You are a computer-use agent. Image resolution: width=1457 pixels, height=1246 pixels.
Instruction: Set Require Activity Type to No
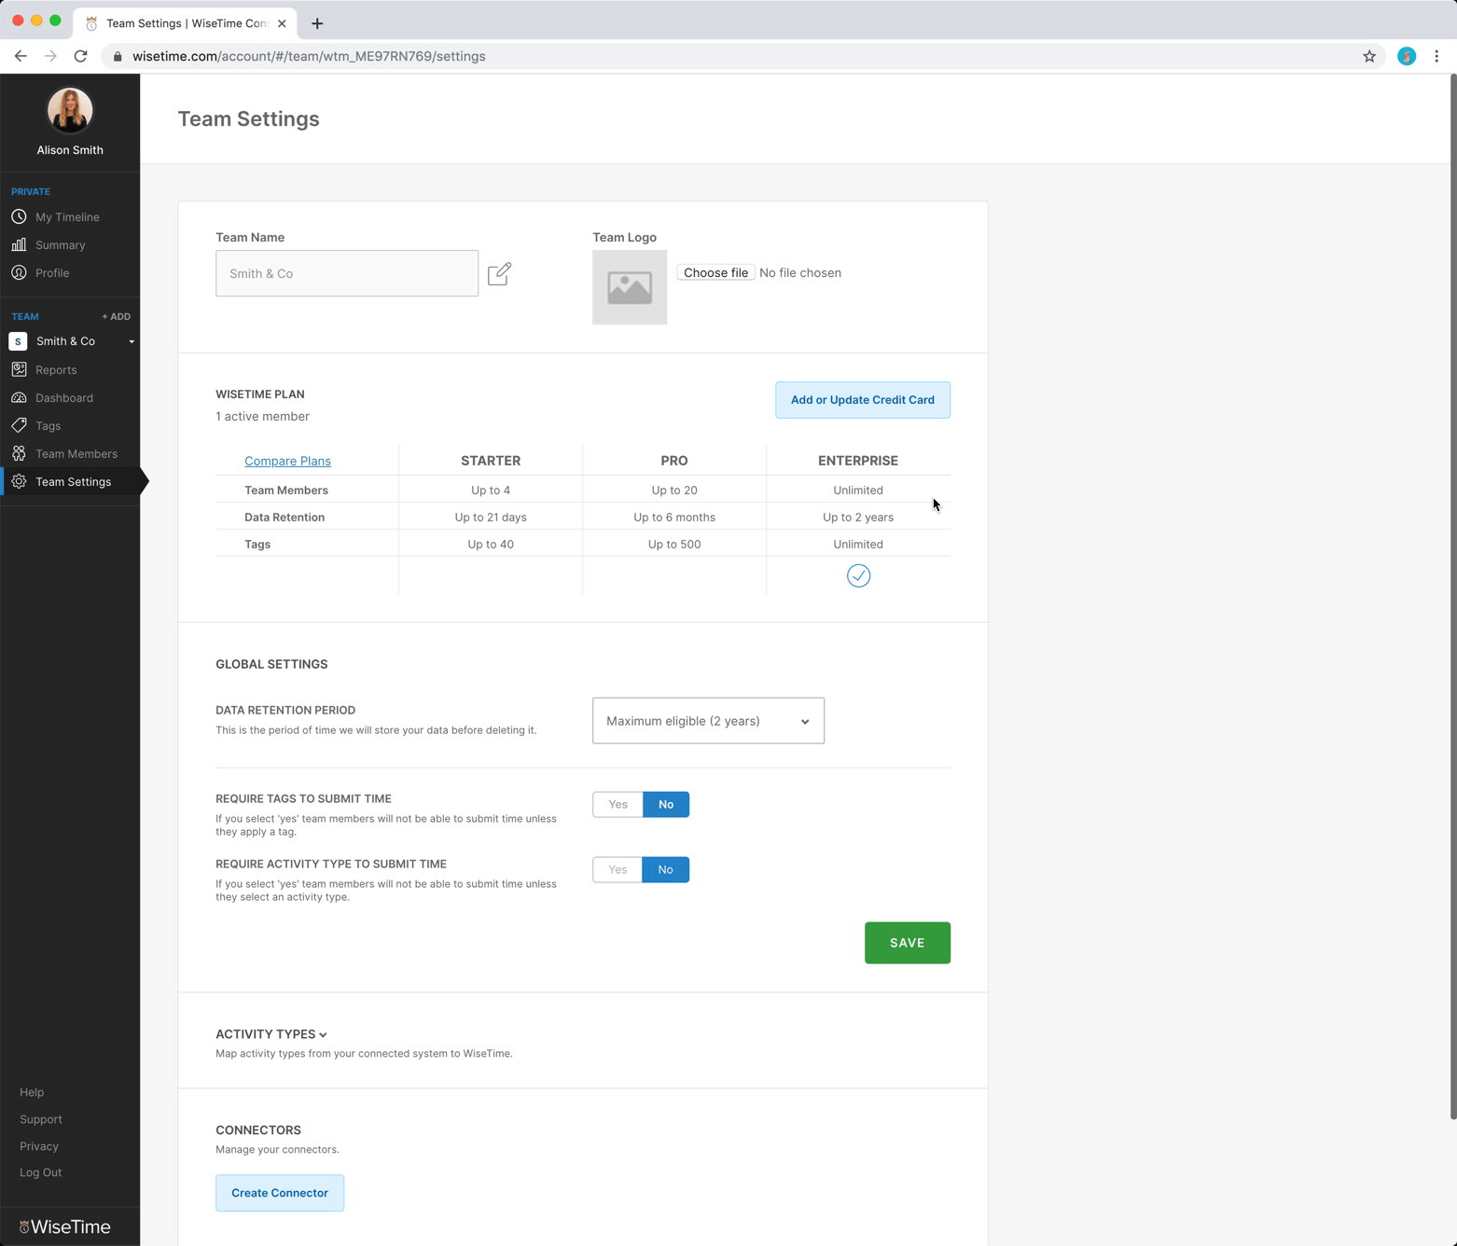[665, 869]
